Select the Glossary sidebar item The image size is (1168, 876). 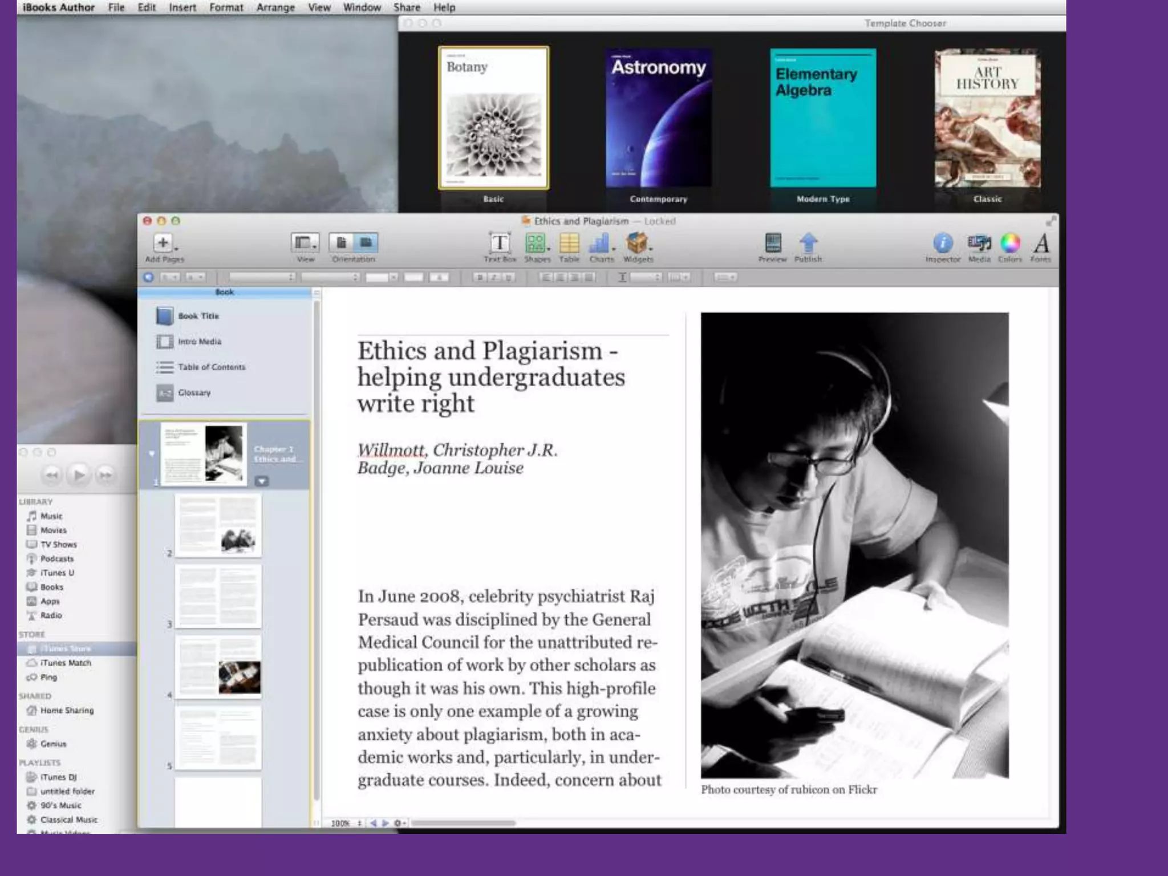194,393
